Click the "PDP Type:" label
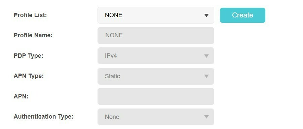This screenshot has height=129, width=303. coord(28,56)
